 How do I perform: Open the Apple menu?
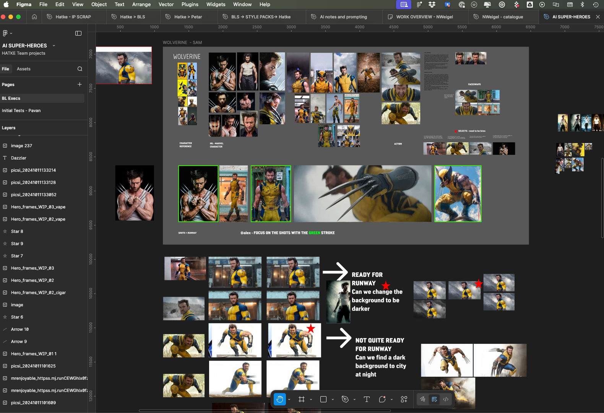coord(6,4)
